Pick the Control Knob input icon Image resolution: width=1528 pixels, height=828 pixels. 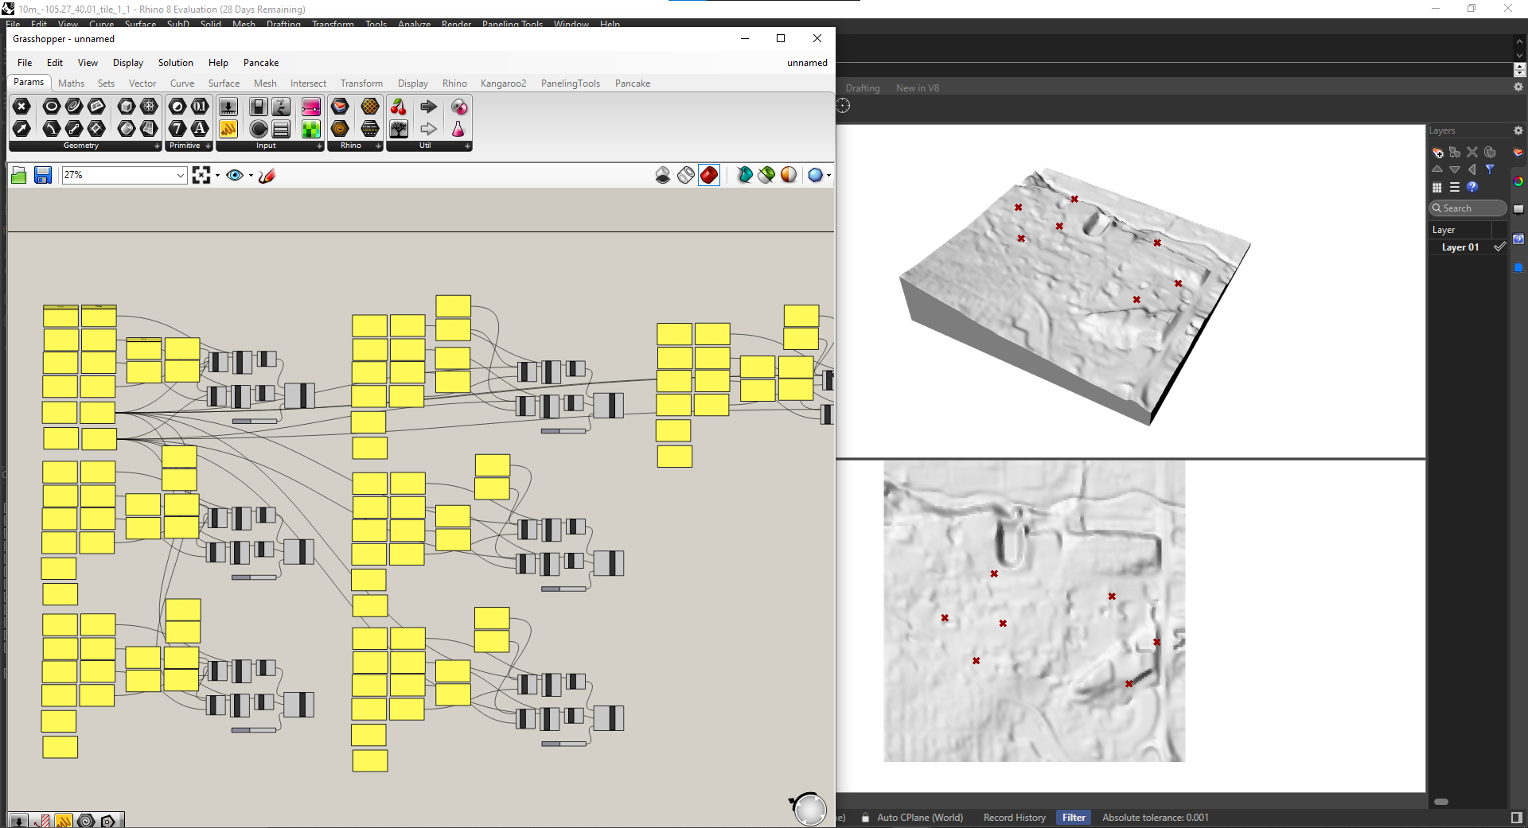(259, 128)
